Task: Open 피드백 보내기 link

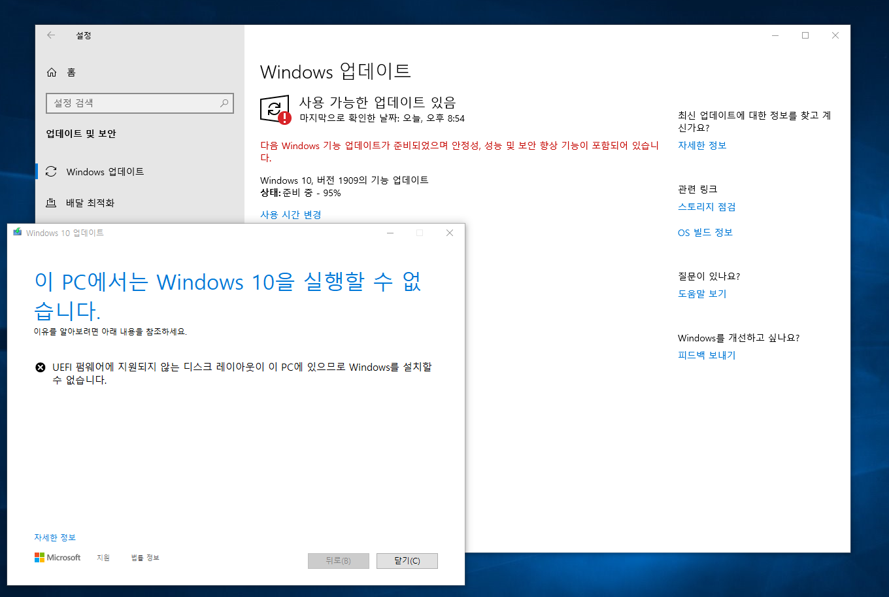Action: pos(707,355)
